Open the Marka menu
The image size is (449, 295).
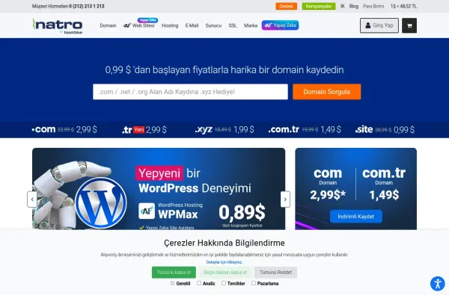click(251, 25)
